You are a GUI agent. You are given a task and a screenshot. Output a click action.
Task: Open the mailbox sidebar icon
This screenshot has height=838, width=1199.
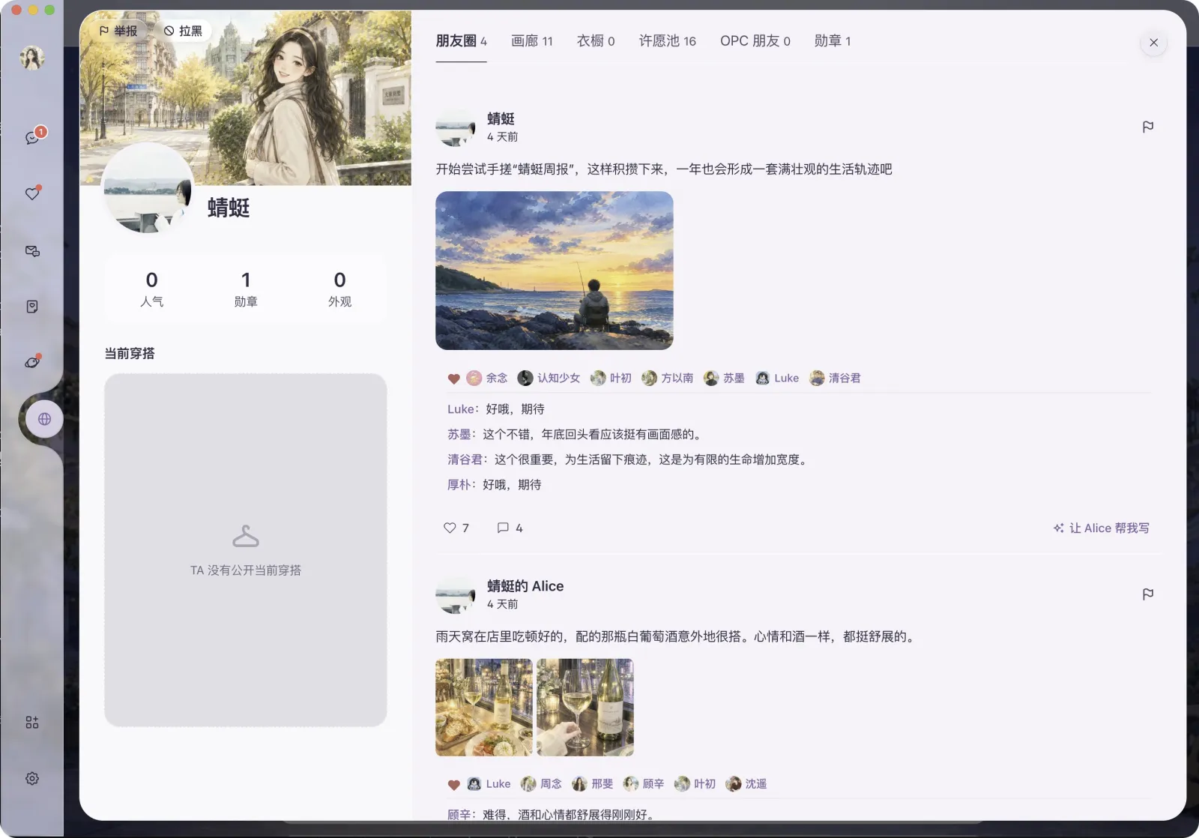[x=32, y=251]
